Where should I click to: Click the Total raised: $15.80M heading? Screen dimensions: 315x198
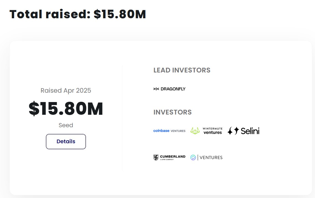pyautogui.click(x=78, y=14)
